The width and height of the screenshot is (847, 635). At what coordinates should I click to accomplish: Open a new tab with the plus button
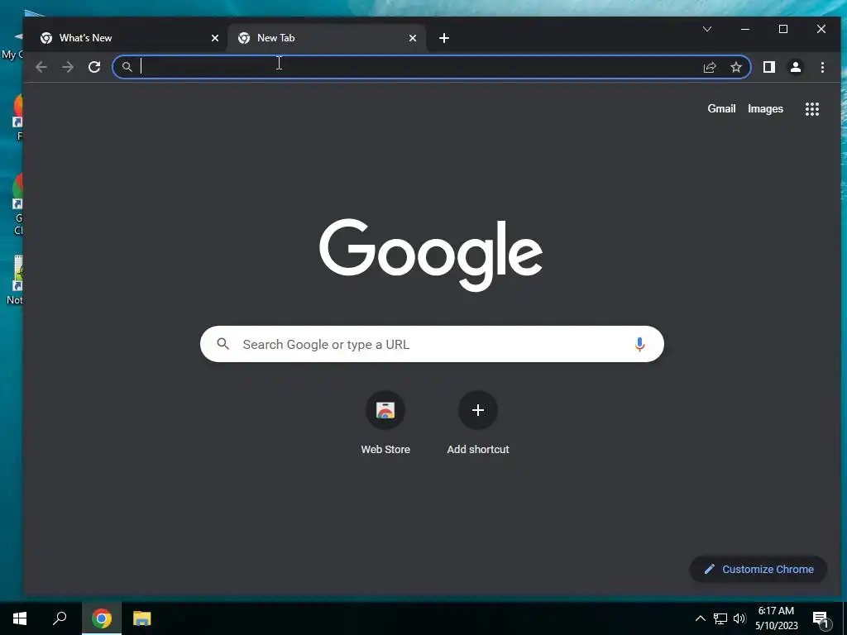[x=444, y=38]
